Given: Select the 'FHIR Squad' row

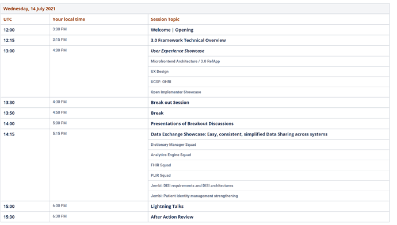Looking at the screenshot, I should click(x=269, y=165).
